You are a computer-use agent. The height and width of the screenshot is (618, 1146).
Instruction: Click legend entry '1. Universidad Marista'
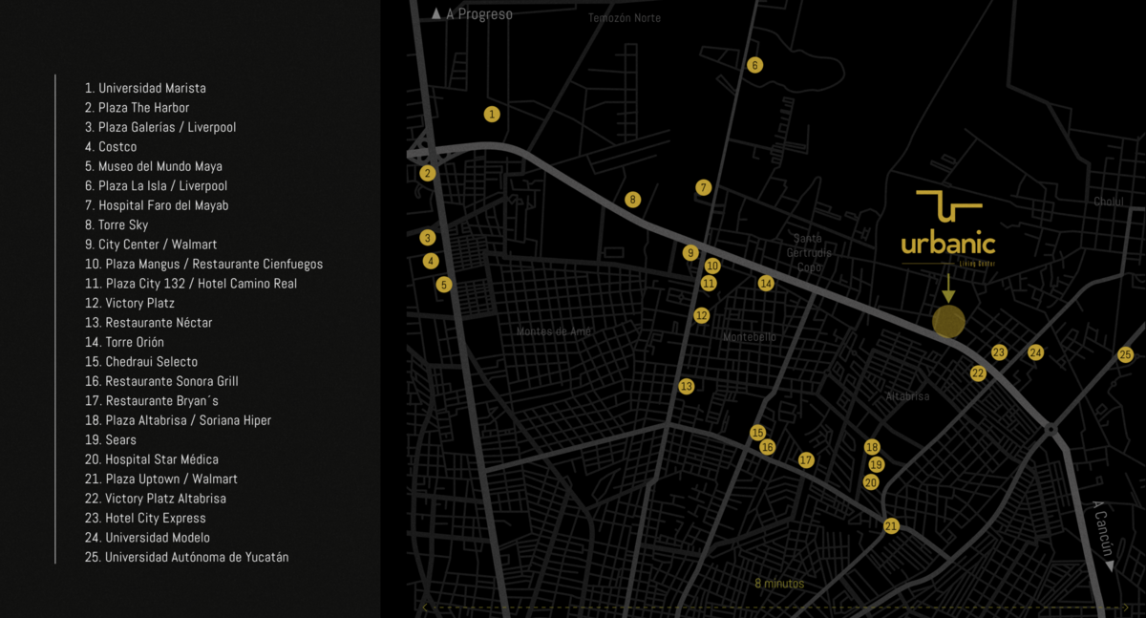145,88
